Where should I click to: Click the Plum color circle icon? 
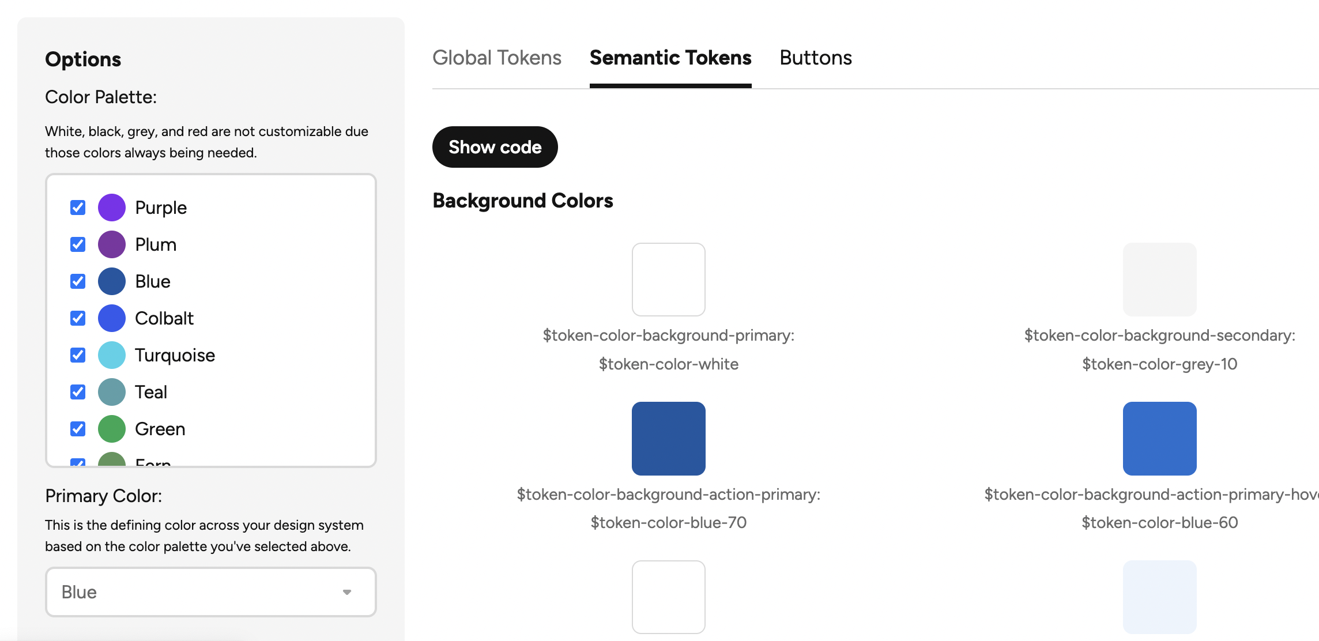coord(112,244)
